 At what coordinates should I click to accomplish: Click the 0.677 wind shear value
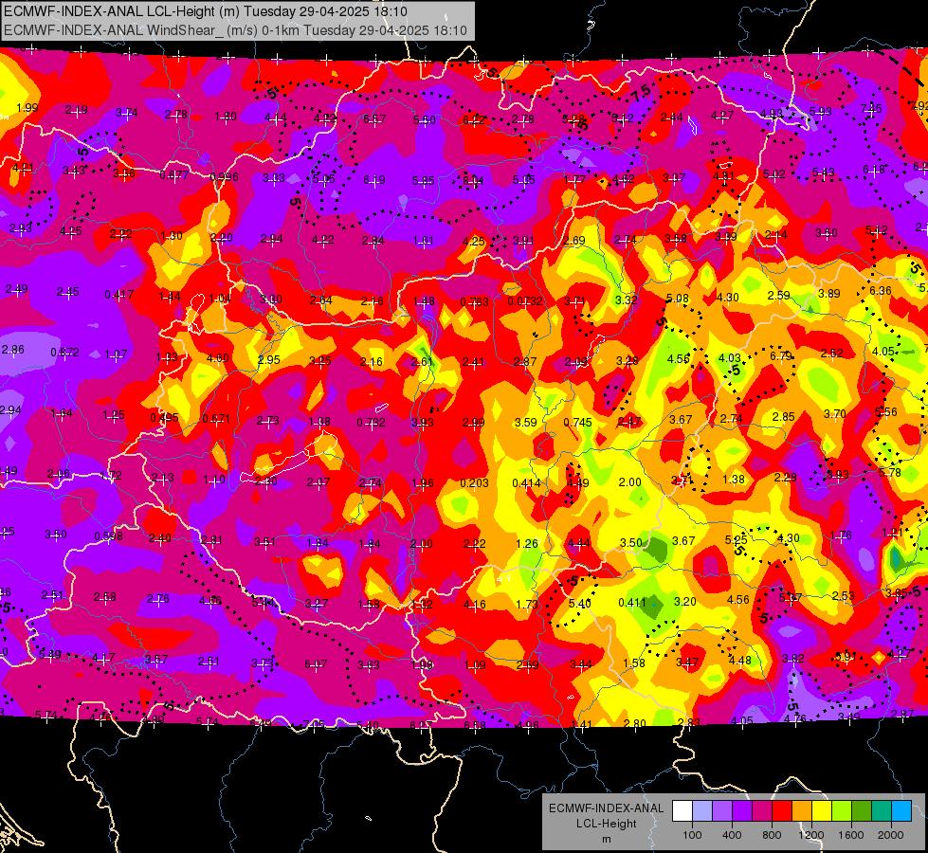tap(174, 175)
